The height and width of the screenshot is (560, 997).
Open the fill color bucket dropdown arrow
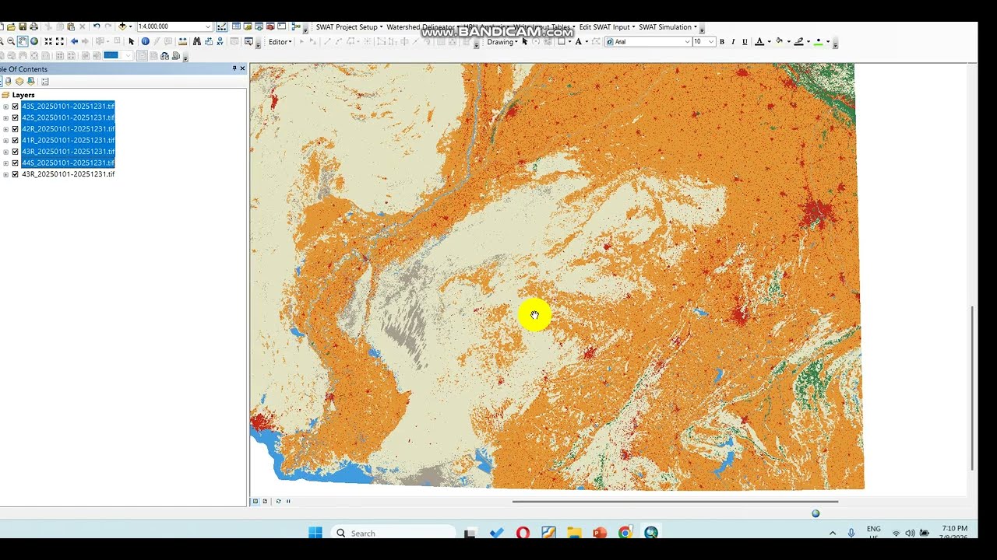(789, 42)
